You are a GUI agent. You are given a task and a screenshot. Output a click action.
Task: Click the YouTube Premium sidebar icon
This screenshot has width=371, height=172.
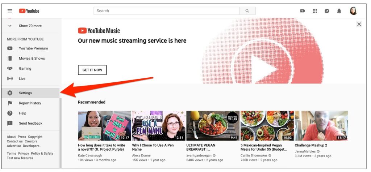[10, 48]
